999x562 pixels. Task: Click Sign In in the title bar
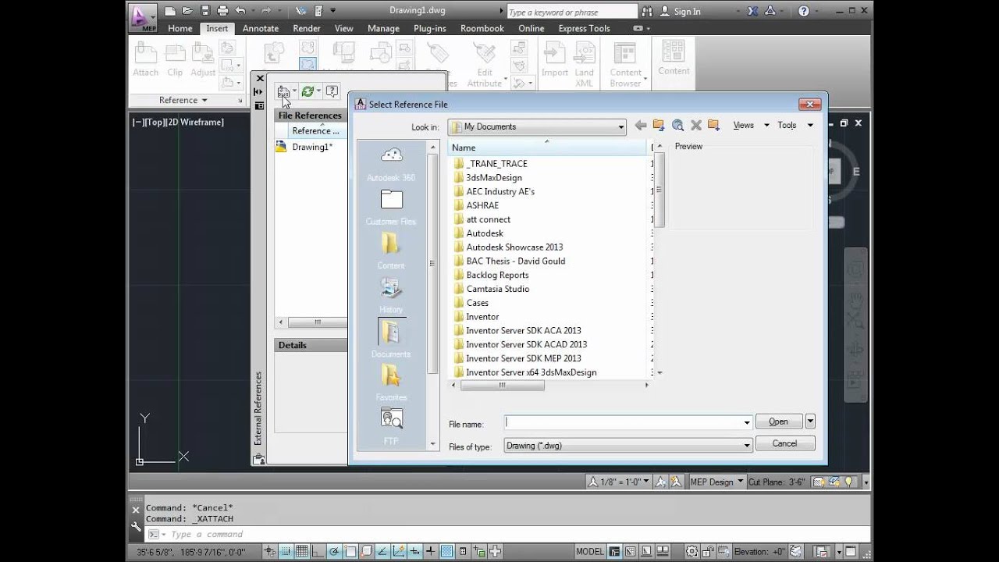click(680, 11)
